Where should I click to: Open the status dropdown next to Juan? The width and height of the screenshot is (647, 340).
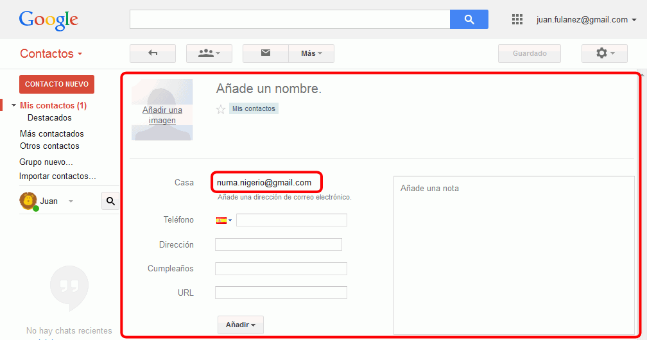coord(71,201)
